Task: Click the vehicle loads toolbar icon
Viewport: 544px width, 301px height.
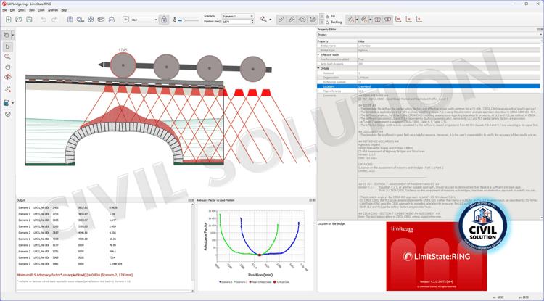Action: pos(81,20)
